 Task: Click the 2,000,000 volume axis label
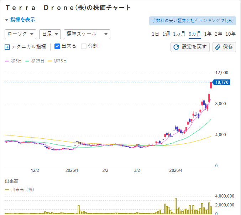click(x=225, y=205)
